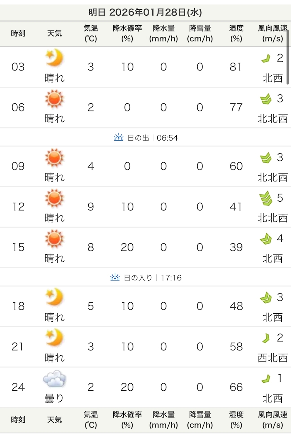The height and width of the screenshot is (440, 291).
Task: Tap the 湿度 header in bottom row
Action: pyautogui.click(x=236, y=420)
